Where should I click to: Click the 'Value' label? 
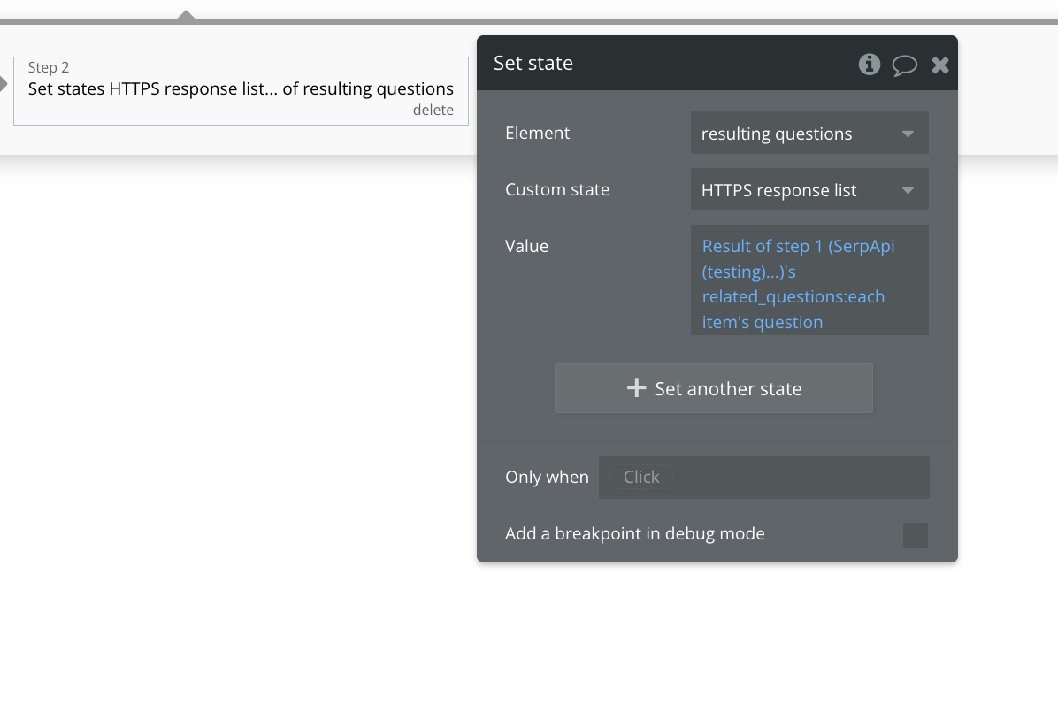[526, 246]
